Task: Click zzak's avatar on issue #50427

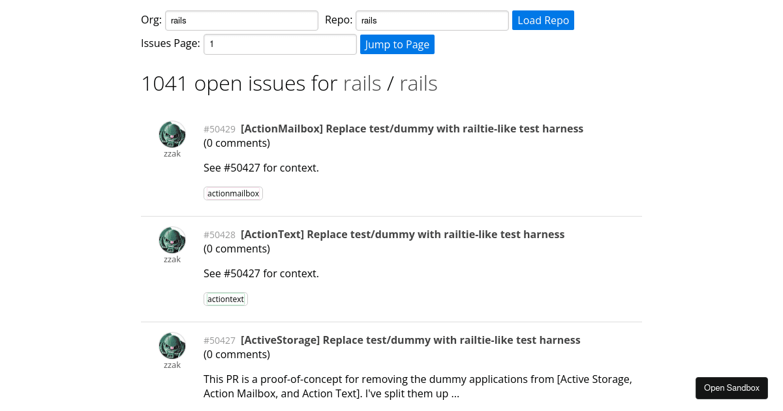Action: (x=172, y=344)
